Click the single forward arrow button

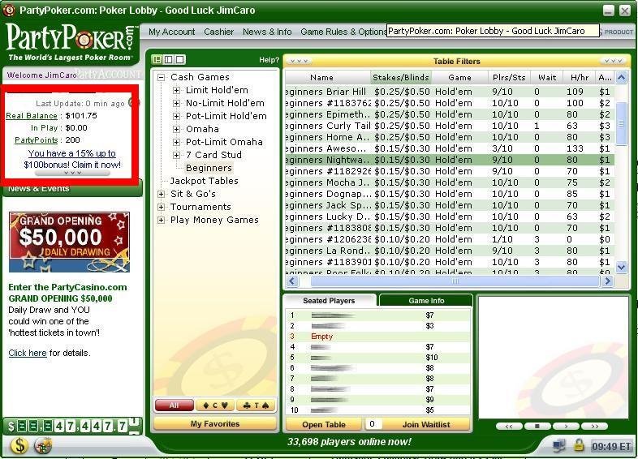coord(566,426)
